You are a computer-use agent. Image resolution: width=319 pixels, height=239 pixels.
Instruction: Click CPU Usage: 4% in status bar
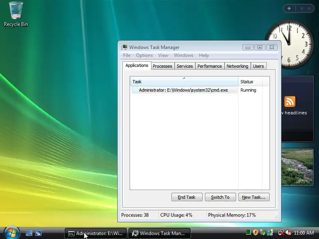coord(176,215)
